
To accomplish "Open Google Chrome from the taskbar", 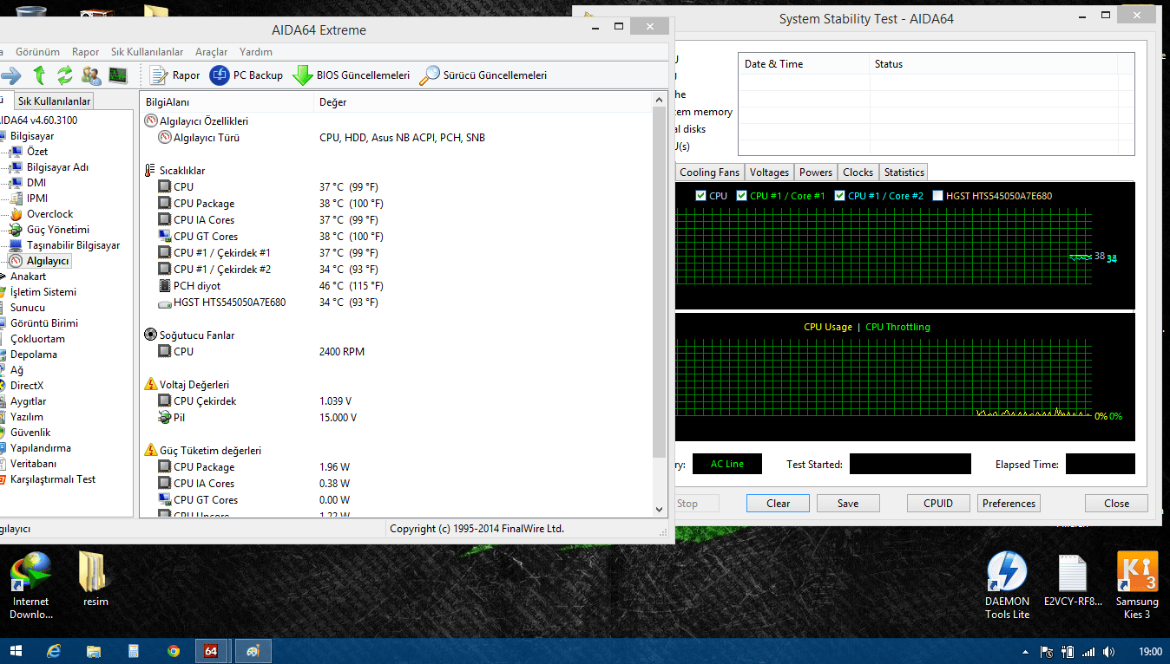I will 174,650.
